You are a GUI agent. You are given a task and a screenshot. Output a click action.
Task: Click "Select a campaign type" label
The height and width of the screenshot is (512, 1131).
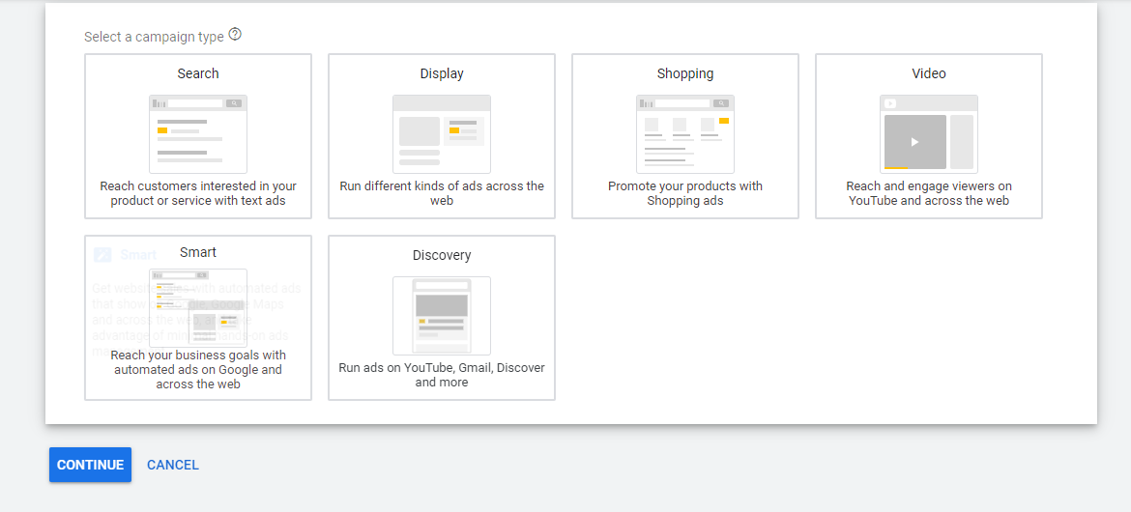[155, 37]
